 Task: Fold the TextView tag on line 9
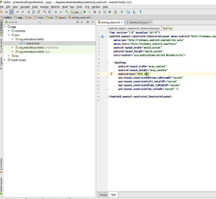pyautogui.click(x=107, y=62)
